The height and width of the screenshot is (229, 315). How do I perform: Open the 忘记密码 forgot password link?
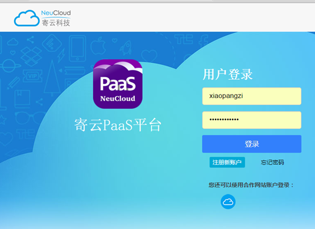coord(272,162)
